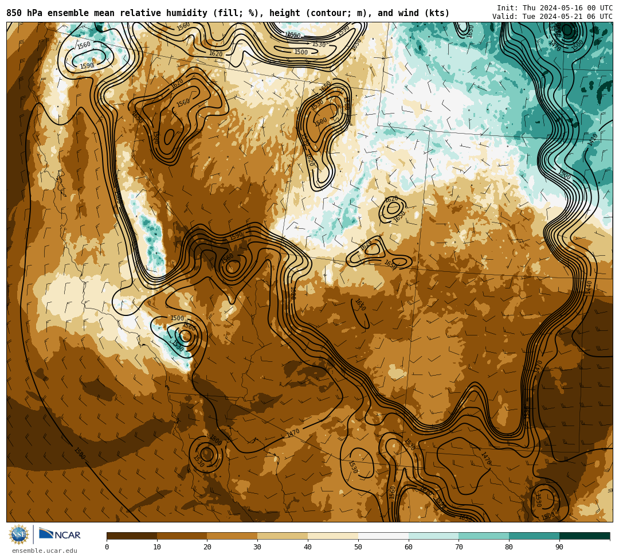Click the 60-70 pale teal colorbar segment
The height and width of the screenshot is (558, 619).
click(434, 536)
